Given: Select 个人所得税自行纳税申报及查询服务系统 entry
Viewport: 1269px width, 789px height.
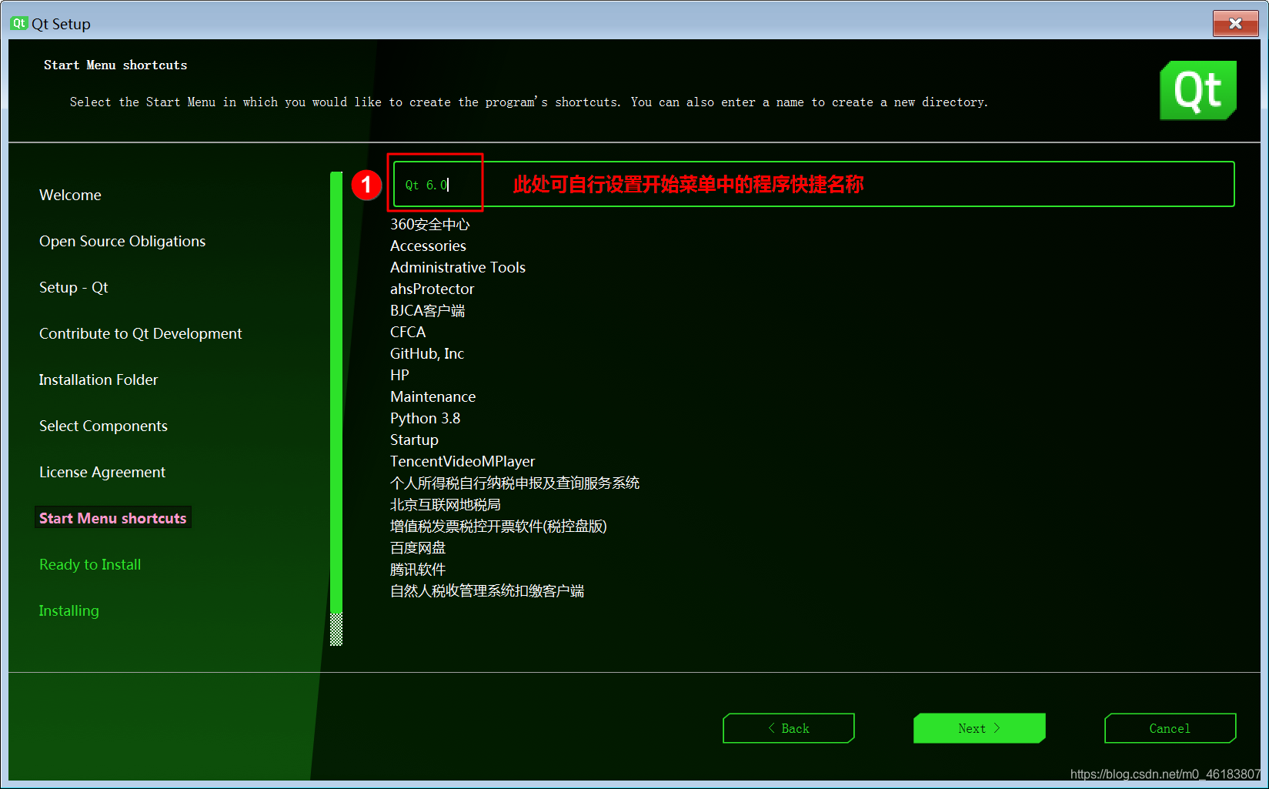Looking at the screenshot, I should tap(515, 483).
